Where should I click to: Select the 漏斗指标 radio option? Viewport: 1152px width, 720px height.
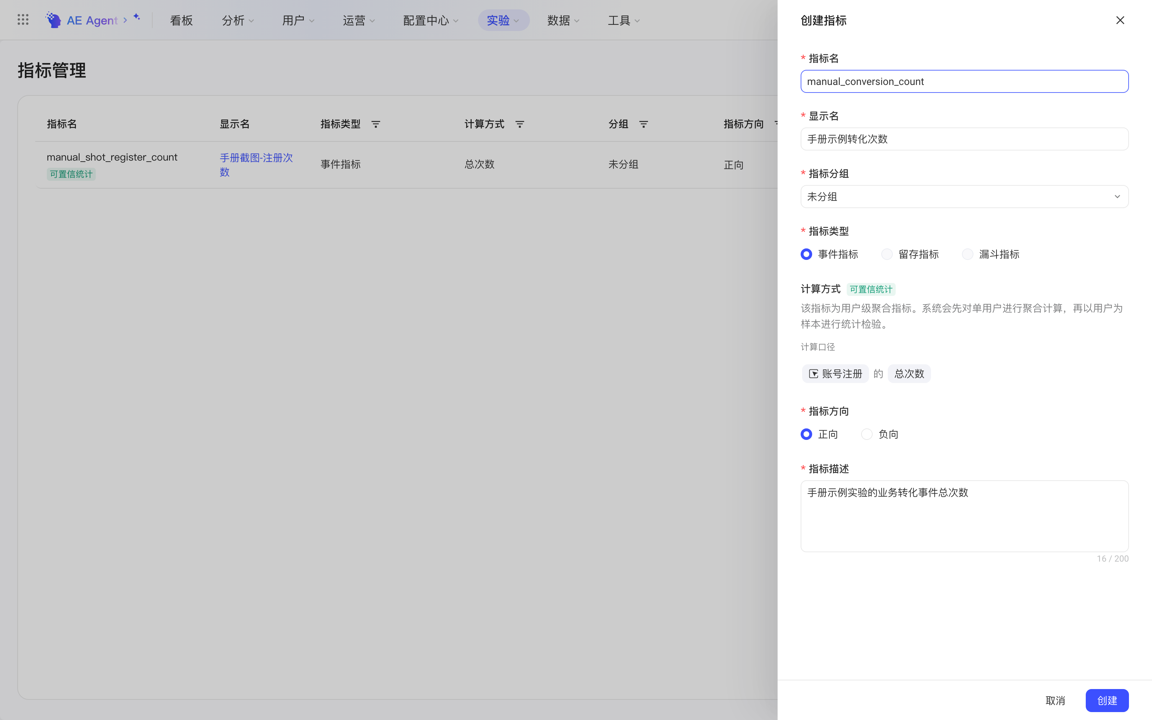click(967, 254)
